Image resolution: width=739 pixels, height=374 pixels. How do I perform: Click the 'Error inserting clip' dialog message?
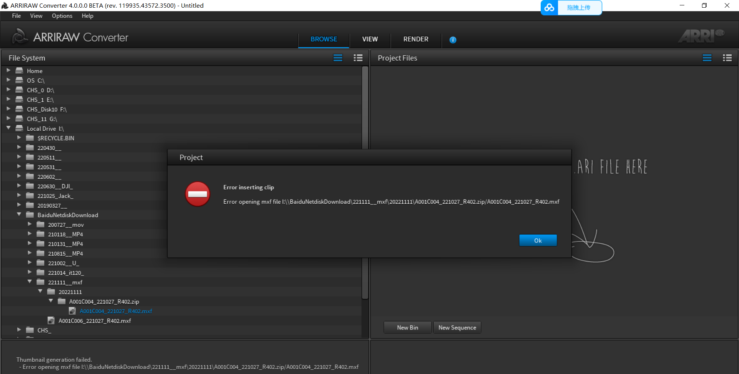click(248, 187)
